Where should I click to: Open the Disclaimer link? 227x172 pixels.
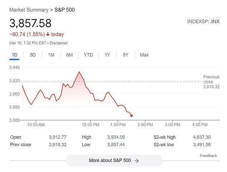[x=59, y=43]
